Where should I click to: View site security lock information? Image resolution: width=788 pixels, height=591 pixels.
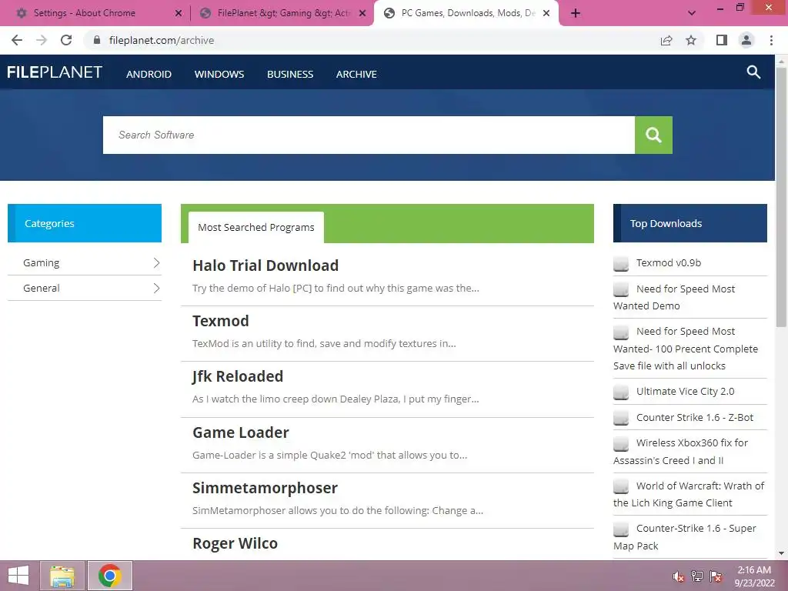96,40
